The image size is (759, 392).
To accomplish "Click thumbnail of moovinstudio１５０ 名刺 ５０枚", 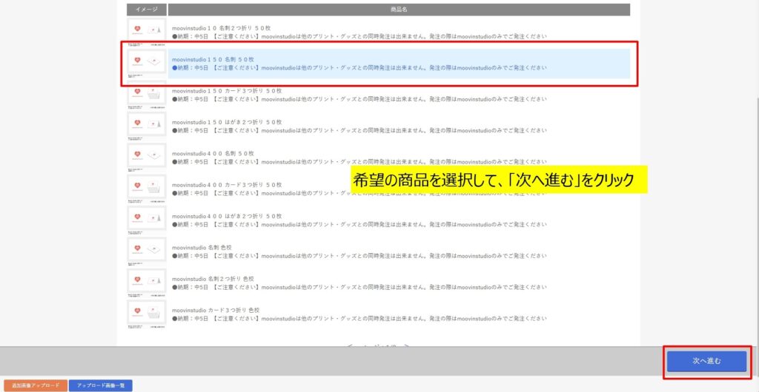I will [x=146, y=63].
